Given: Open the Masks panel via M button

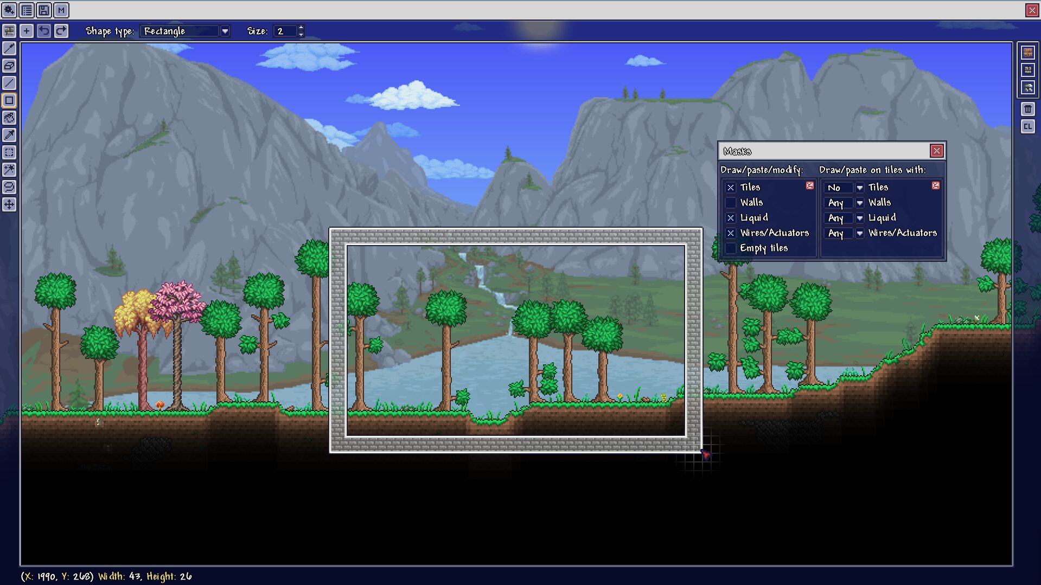Looking at the screenshot, I should 61,10.
